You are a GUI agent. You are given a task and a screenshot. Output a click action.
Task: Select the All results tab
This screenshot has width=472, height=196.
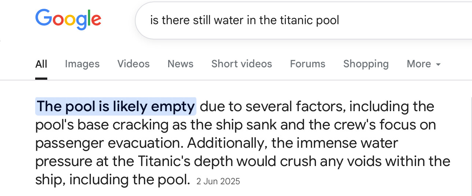coord(41,64)
